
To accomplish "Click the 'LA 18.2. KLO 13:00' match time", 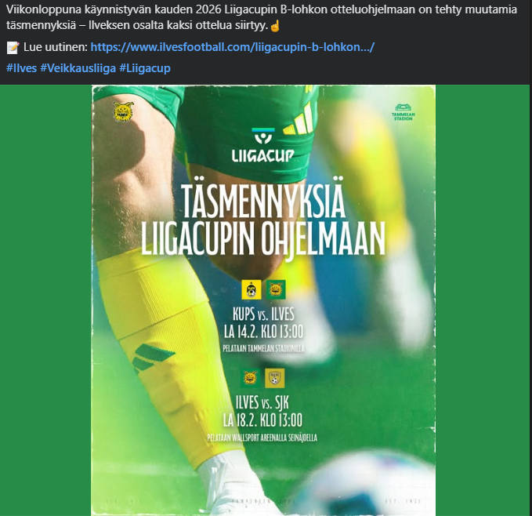I will point(262,420).
